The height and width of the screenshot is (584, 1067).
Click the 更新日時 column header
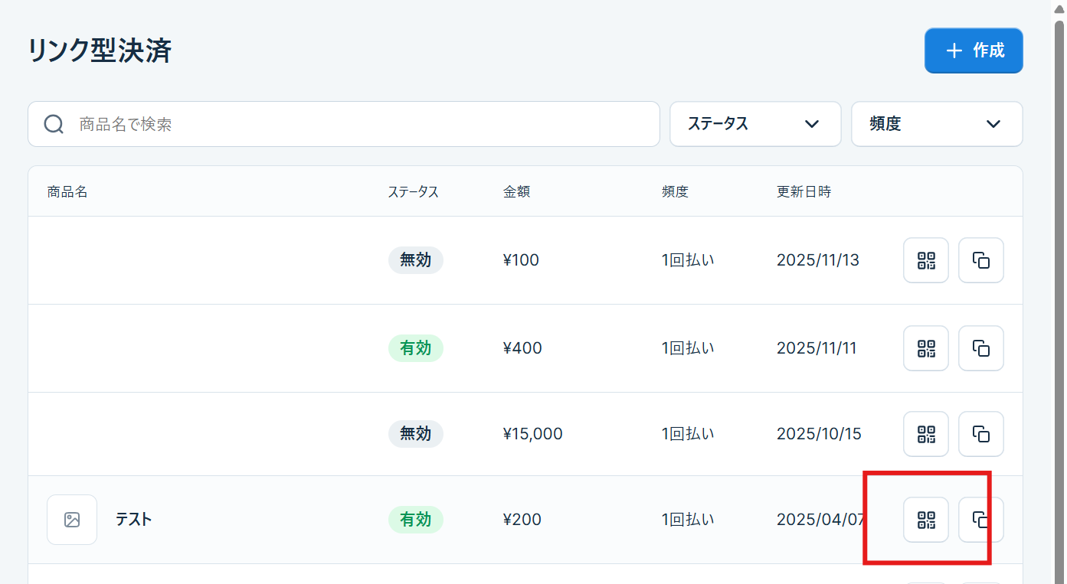(x=804, y=192)
